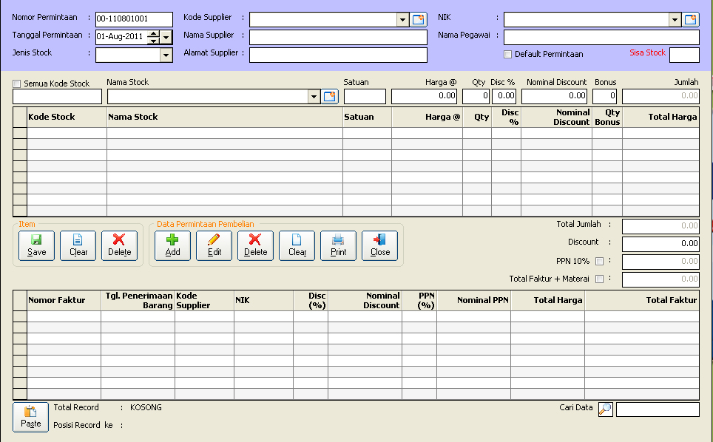Viewport: 713px width, 442px height.
Task: Enable the Semua Kode Stock checkbox
Action: (17, 84)
